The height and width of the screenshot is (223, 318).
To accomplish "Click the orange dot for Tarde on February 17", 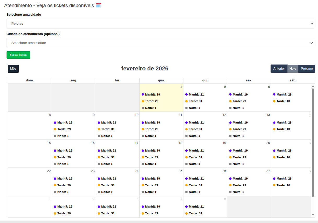I will click(99, 157).
